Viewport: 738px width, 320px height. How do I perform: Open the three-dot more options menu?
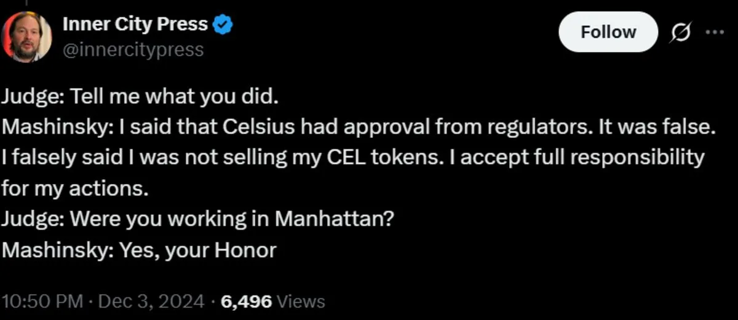pyautogui.click(x=715, y=32)
